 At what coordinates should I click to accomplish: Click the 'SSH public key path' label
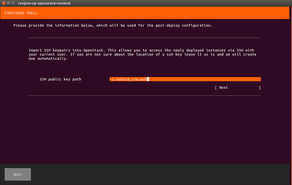(x=61, y=79)
